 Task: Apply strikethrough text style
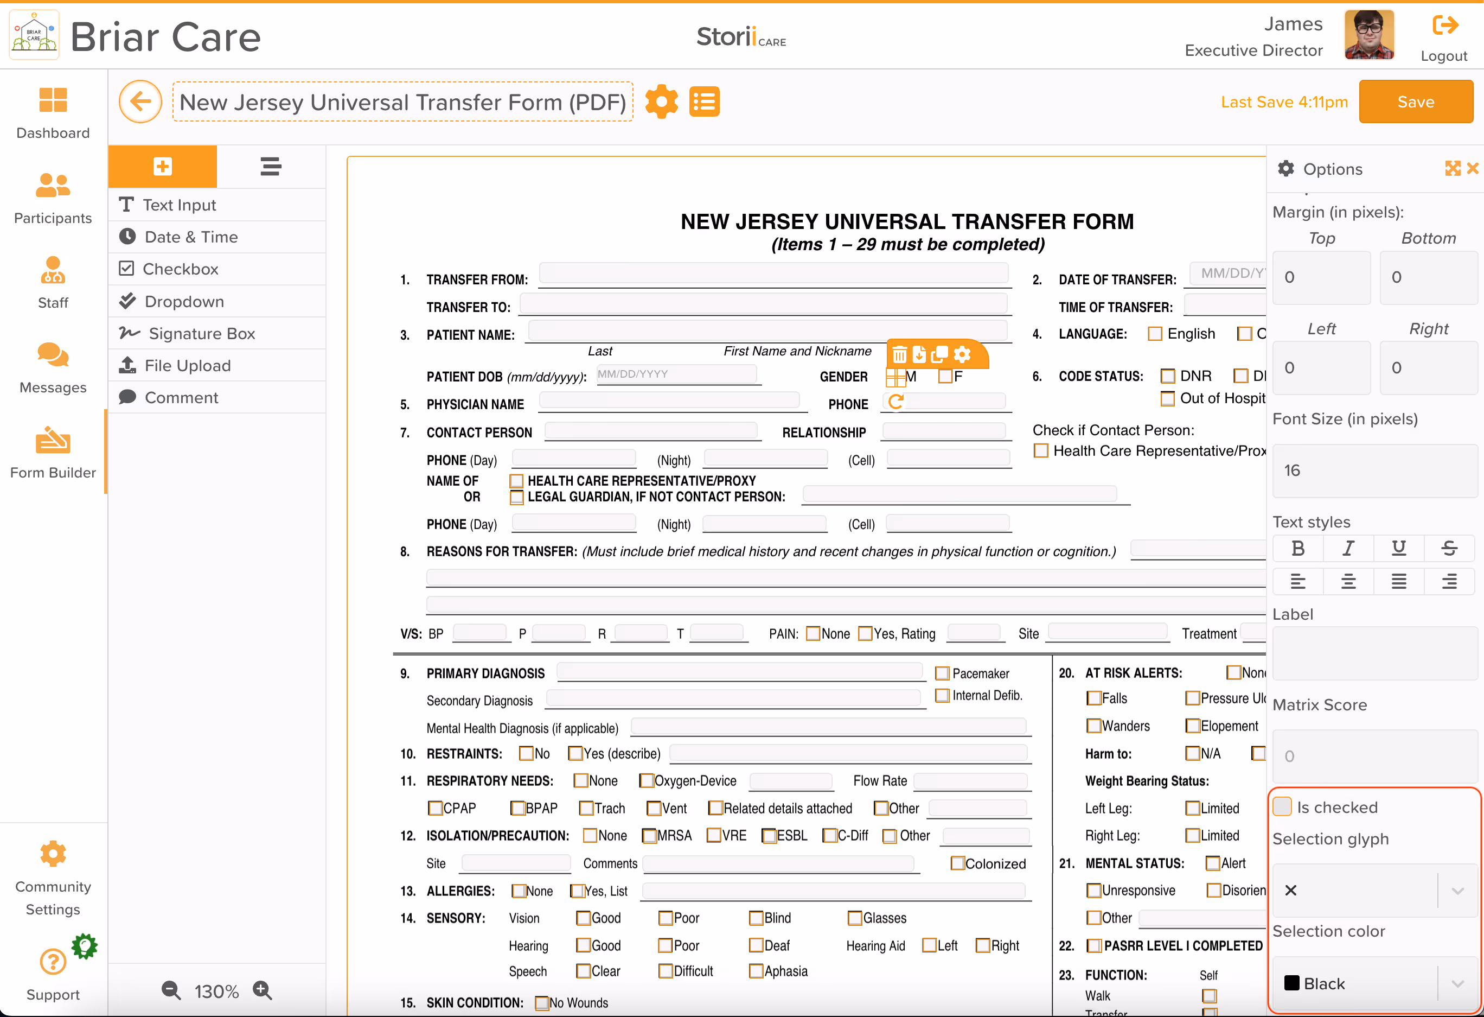(x=1449, y=548)
